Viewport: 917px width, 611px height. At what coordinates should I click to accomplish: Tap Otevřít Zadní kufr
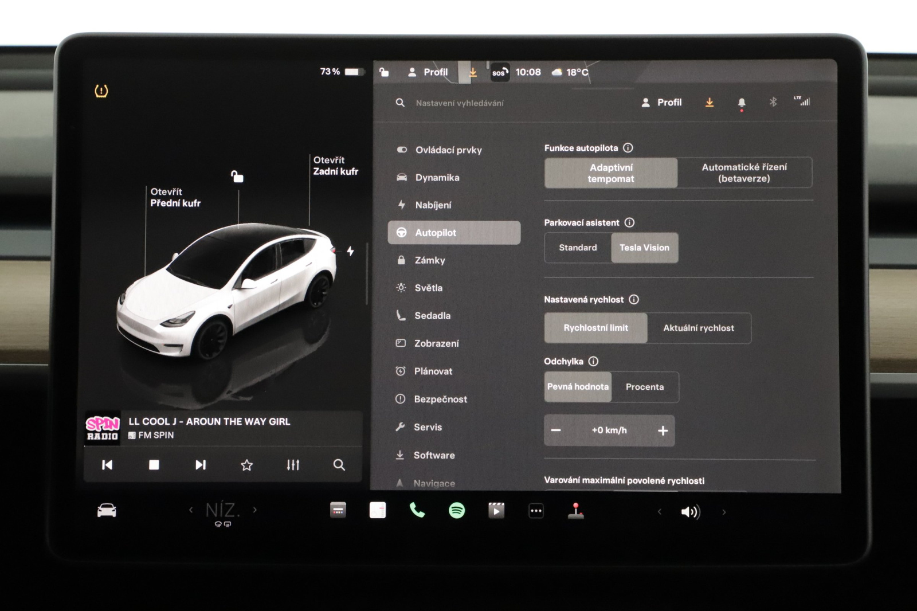coord(335,166)
